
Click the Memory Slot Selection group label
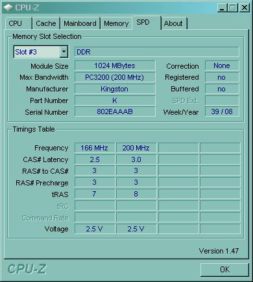click(x=47, y=36)
